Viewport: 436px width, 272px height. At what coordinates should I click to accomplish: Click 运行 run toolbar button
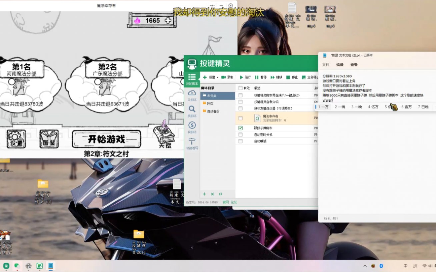click(x=245, y=77)
